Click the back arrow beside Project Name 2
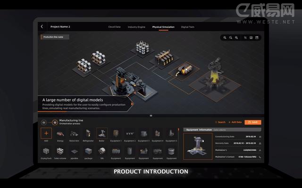The image size is (302, 188). (x=42, y=27)
